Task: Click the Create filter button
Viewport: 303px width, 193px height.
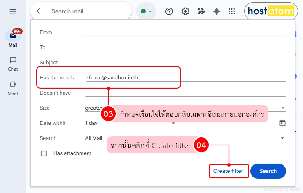Action: [228, 171]
